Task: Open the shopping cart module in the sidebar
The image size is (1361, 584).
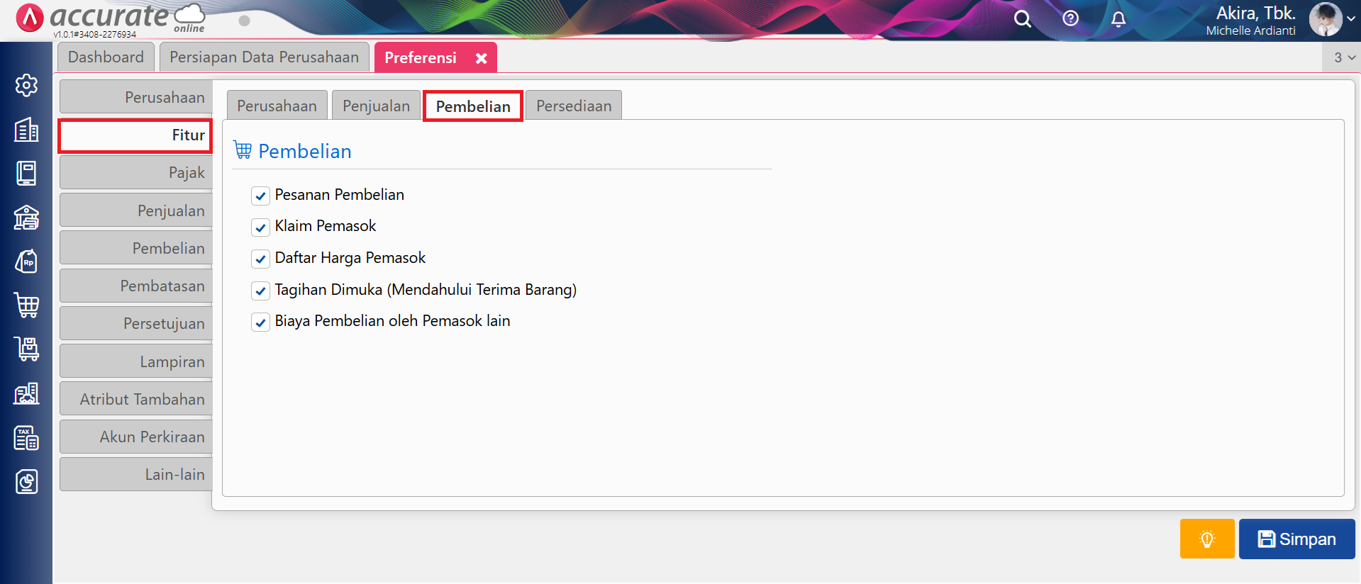Action: (x=26, y=305)
